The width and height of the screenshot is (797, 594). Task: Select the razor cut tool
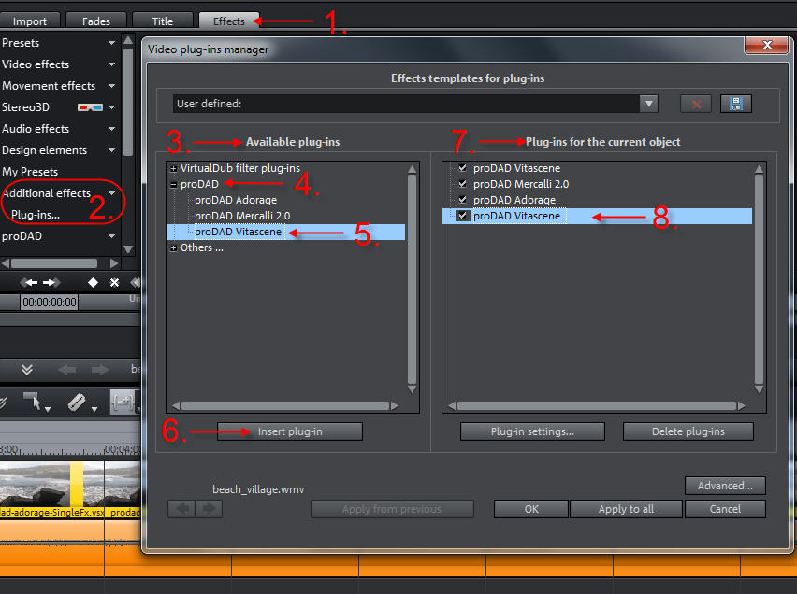pos(79,400)
